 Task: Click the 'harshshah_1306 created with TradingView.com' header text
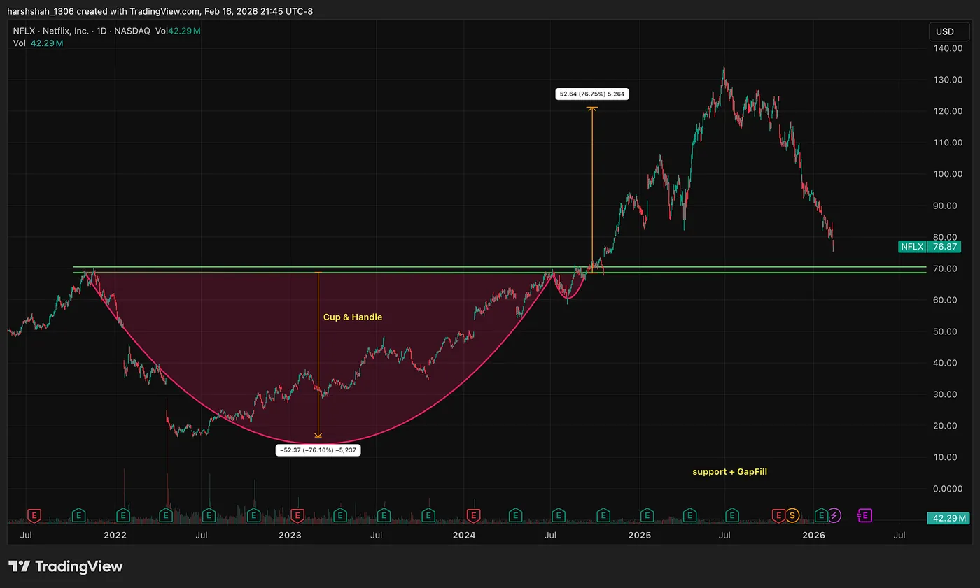[x=102, y=11]
